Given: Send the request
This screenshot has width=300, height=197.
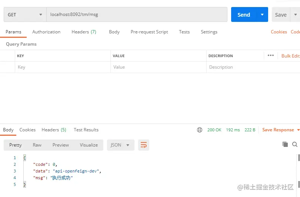Looking at the screenshot, I should pos(244,14).
